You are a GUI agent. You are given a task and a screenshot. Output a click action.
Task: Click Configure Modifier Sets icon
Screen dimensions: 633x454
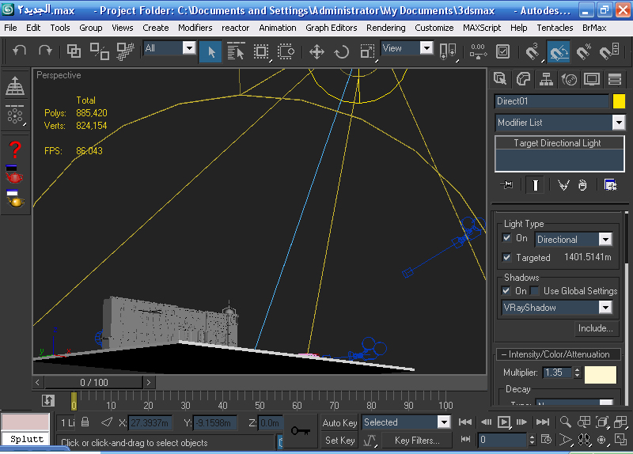610,185
